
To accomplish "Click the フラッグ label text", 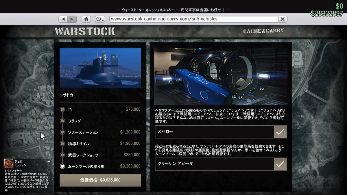I will pos(75,121).
